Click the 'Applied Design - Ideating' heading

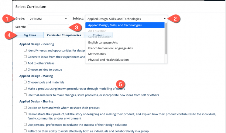(37, 44)
